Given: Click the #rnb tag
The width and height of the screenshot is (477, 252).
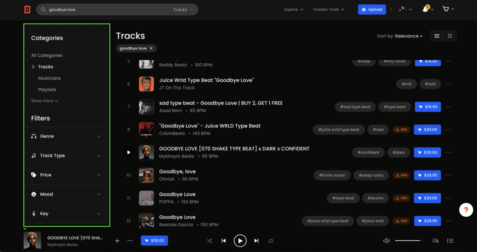Looking at the screenshot, I should pos(406,84).
